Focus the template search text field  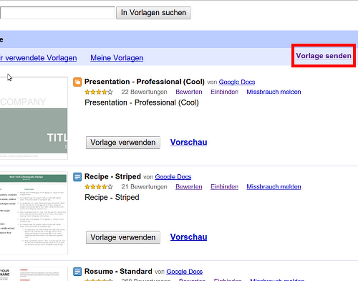57,13
